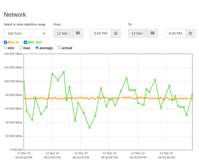
Task: Open the To date calendar picker icon
Action: 152,33
